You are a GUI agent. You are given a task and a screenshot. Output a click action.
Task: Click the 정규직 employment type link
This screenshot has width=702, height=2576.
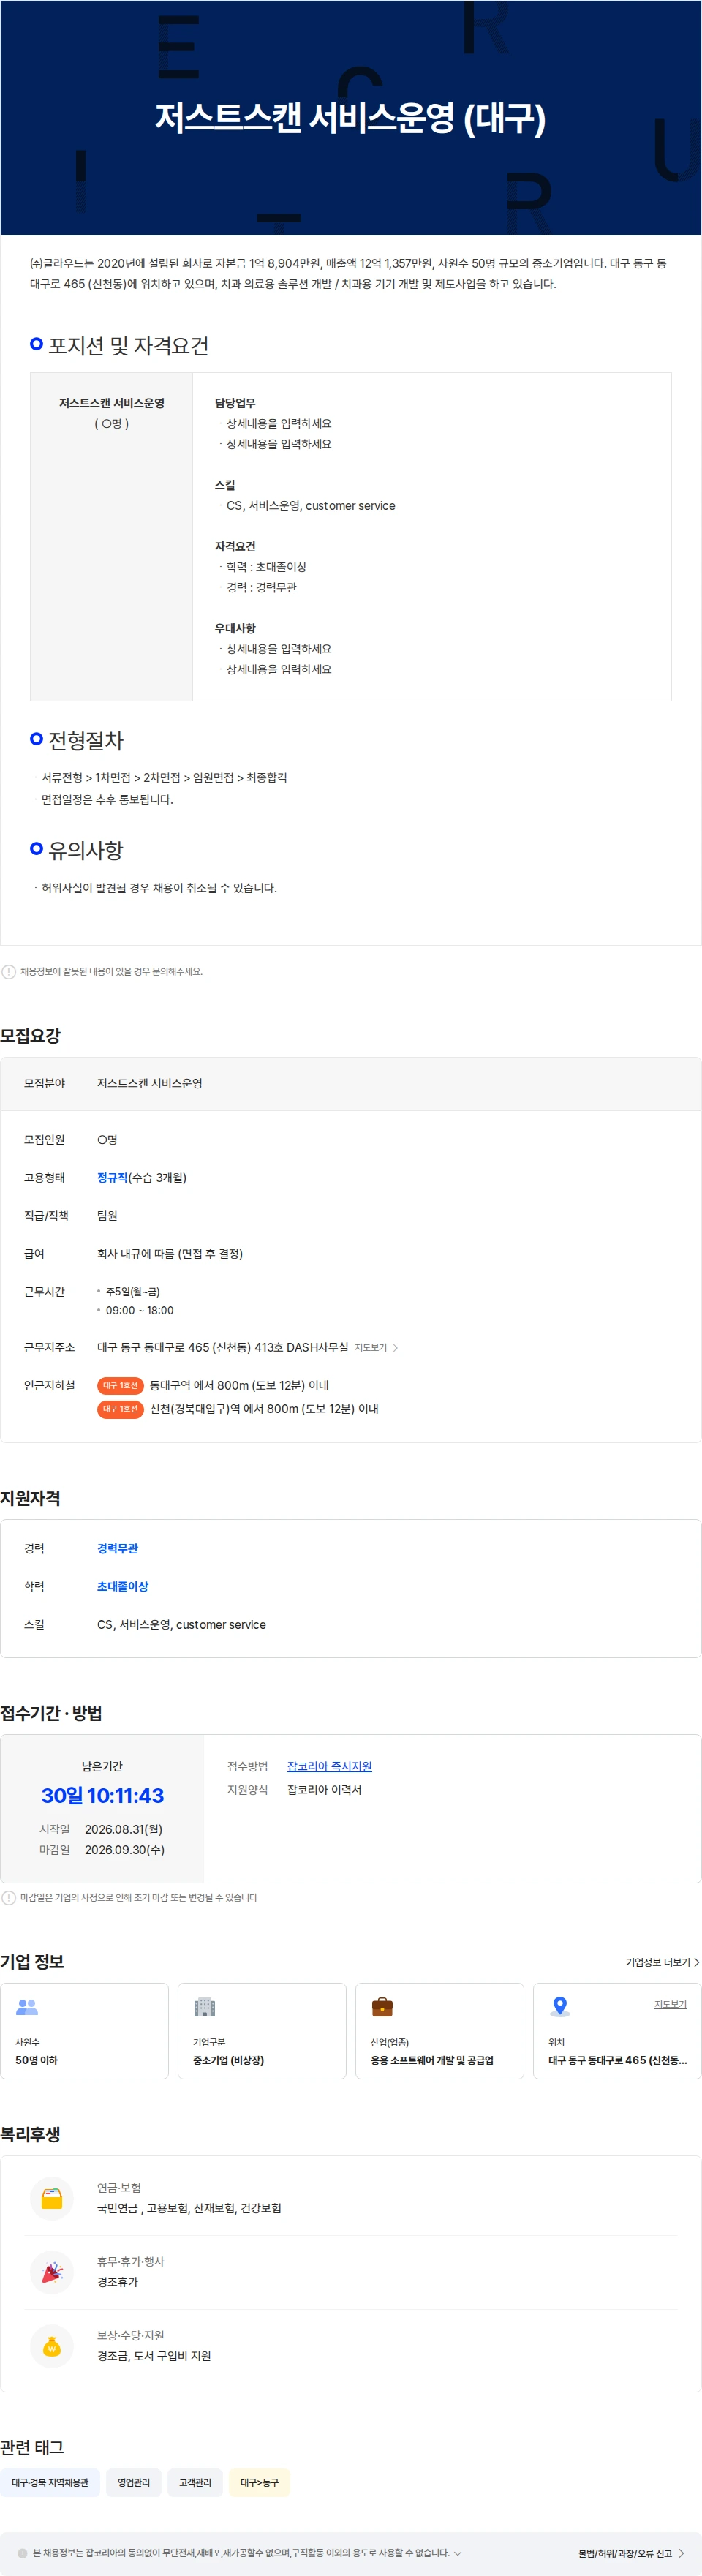tap(112, 1177)
